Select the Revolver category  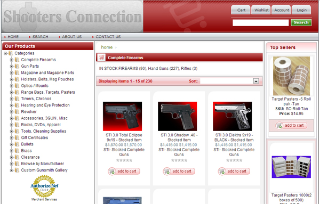click(29, 112)
